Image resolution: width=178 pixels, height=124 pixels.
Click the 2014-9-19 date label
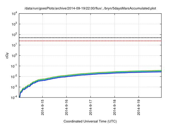(x=139, y=107)
